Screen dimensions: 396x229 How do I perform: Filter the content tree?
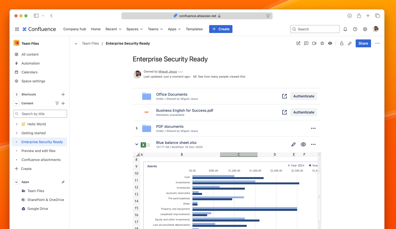pyautogui.click(x=57, y=103)
